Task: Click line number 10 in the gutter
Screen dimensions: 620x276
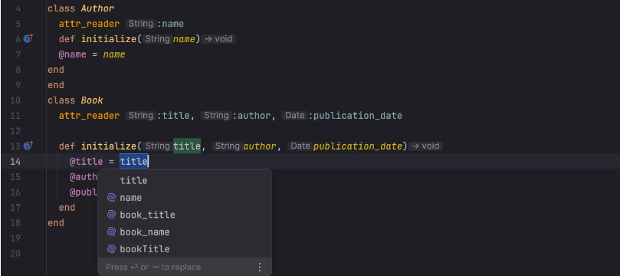Action: point(15,100)
